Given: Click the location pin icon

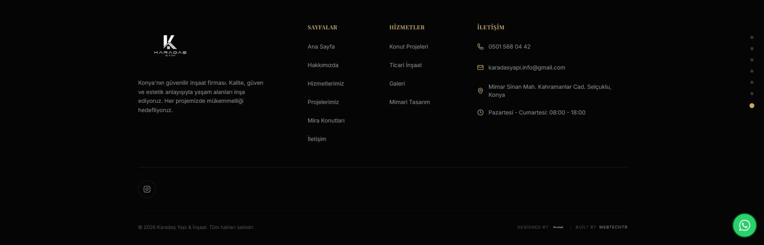Looking at the screenshot, I should coord(480,91).
